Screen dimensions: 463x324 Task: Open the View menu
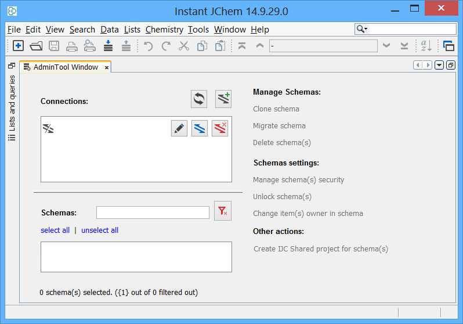point(55,30)
